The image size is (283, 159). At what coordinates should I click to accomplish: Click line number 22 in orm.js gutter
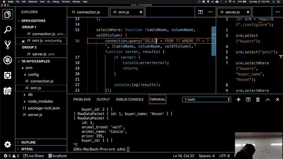[x=77, y=85]
